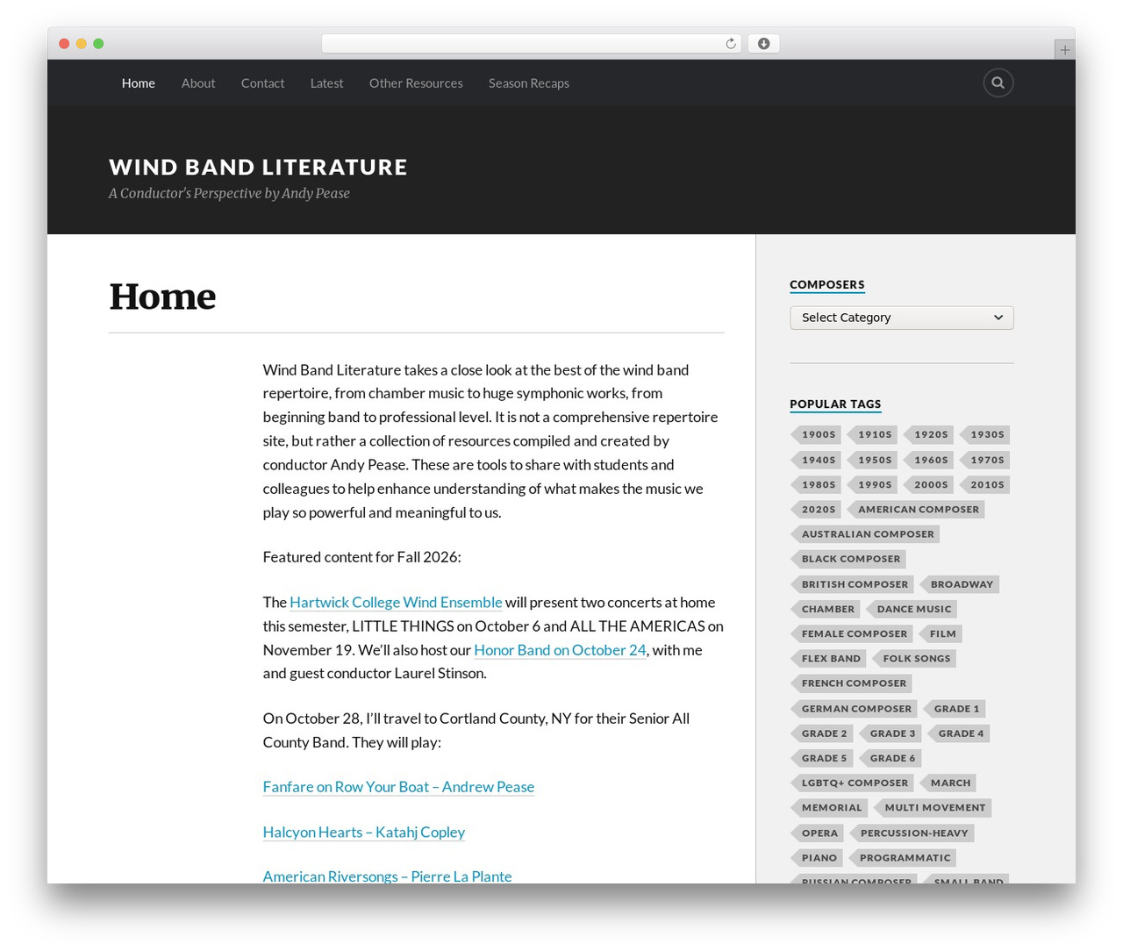
Task: Open Fanfare on Row Your Boat link
Action: [x=398, y=787]
